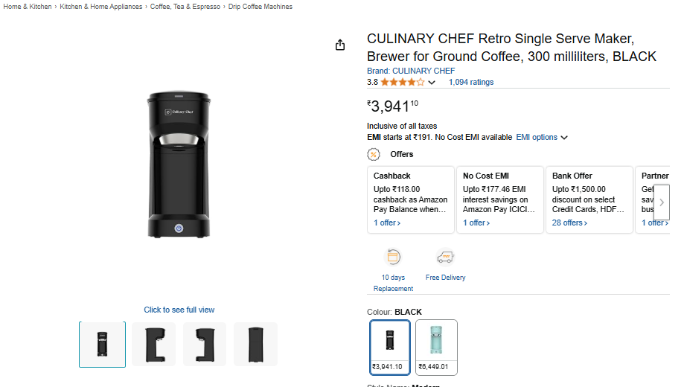Go to Drip Coffee Machines breadcrumb
Image resolution: width=684 pixels, height=387 pixels.
click(x=260, y=7)
